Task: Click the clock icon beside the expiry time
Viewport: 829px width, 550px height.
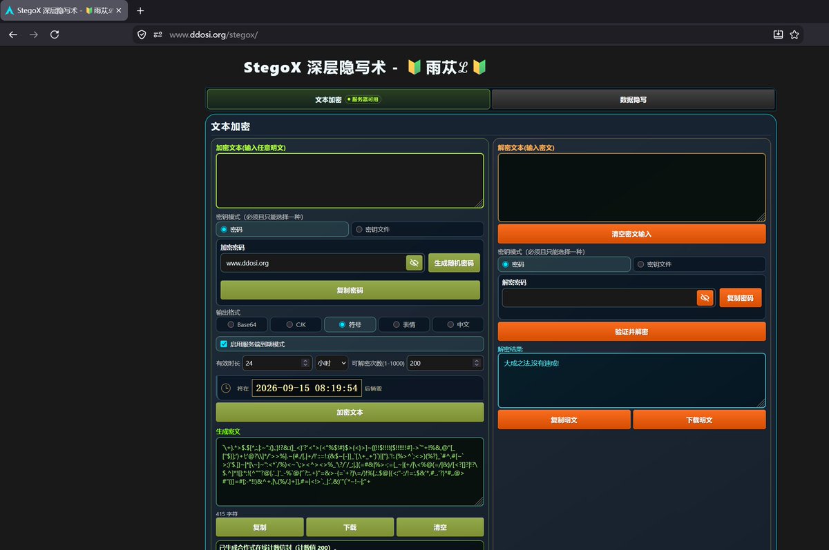Action: tap(226, 388)
